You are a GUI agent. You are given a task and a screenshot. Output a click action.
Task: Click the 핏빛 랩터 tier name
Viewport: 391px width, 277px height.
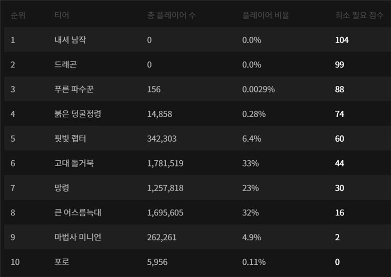point(70,139)
